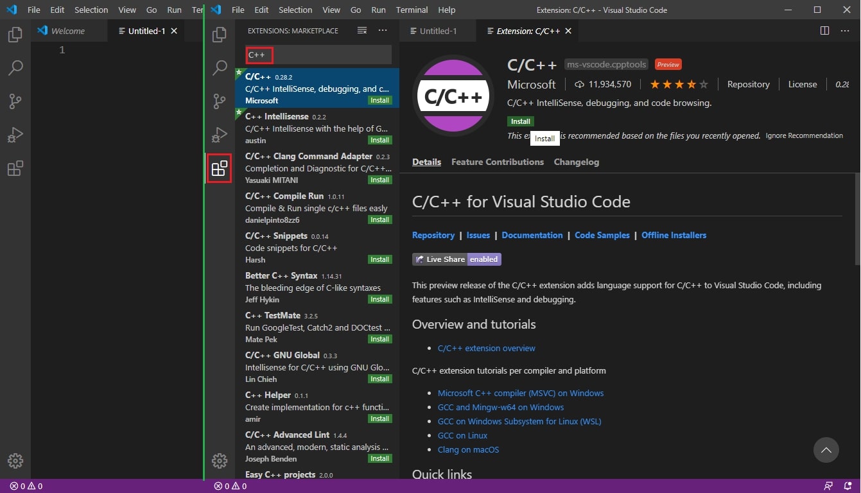
Task: Split the editor using the split icon
Action: (824, 30)
